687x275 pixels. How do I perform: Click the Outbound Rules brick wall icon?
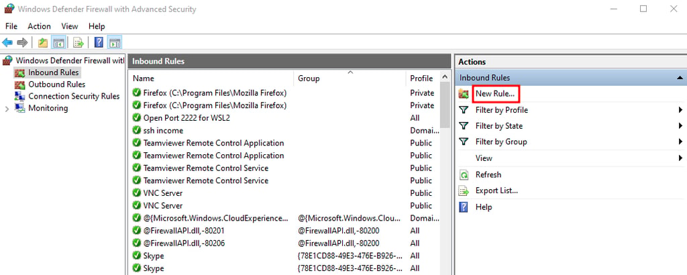(19, 85)
